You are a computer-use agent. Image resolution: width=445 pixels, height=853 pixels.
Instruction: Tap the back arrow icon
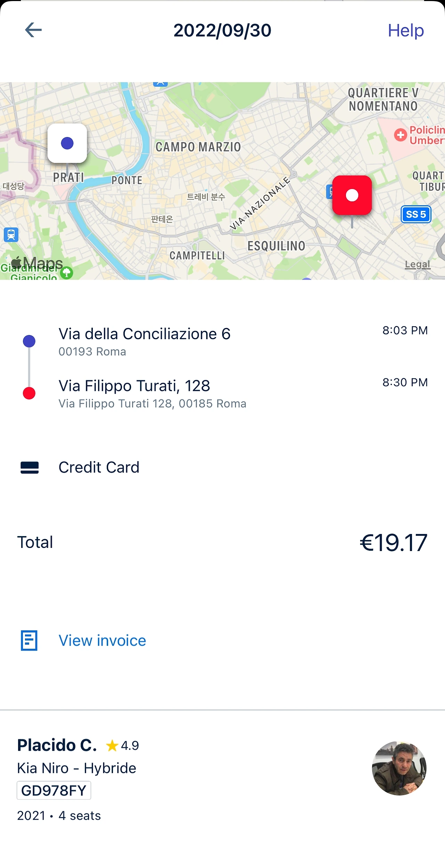pyautogui.click(x=33, y=30)
